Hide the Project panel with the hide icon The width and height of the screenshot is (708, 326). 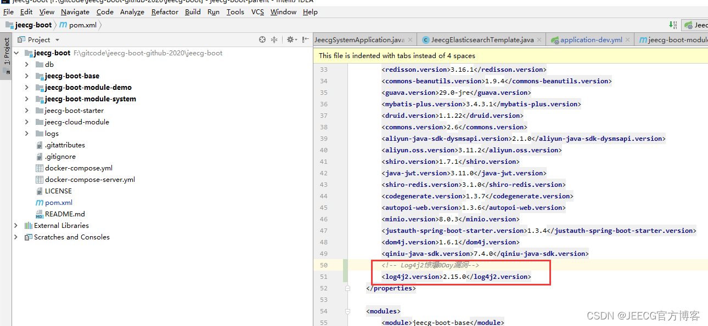pyautogui.click(x=305, y=39)
